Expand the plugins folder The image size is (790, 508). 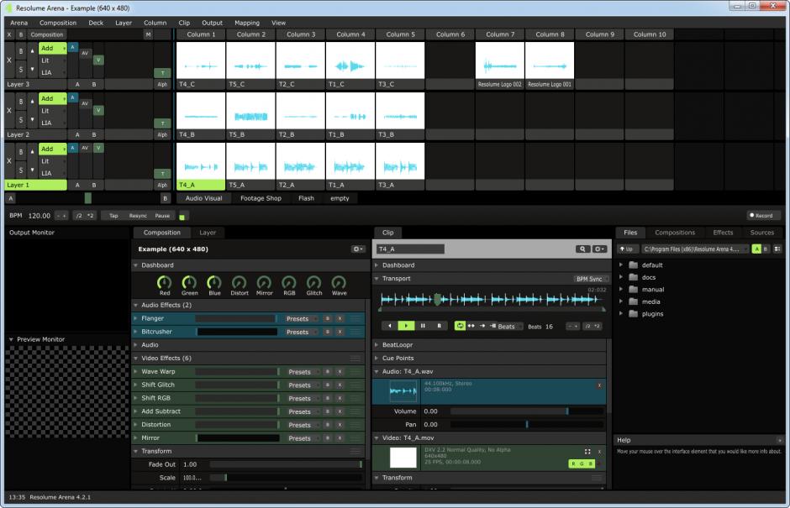tap(621, 314)
